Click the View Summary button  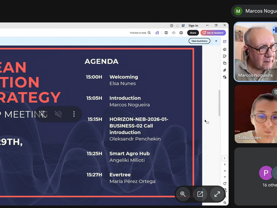pyautogui.click(x=199, y=41)
